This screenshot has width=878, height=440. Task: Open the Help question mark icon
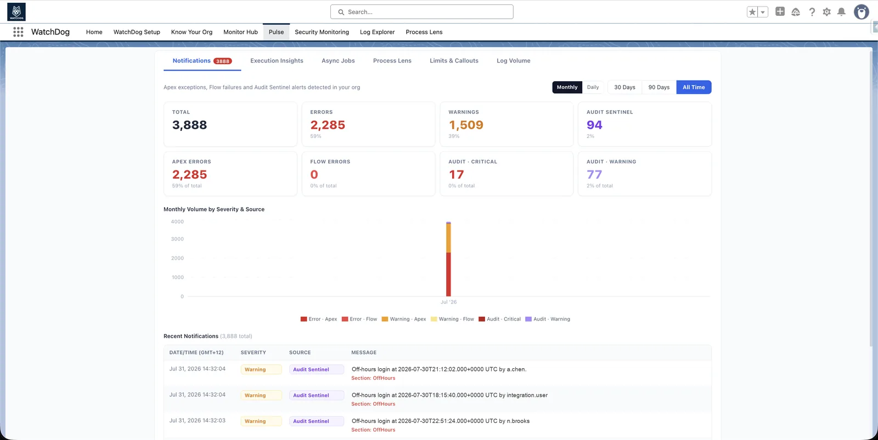pyautogui.click(x=812, y=12)
